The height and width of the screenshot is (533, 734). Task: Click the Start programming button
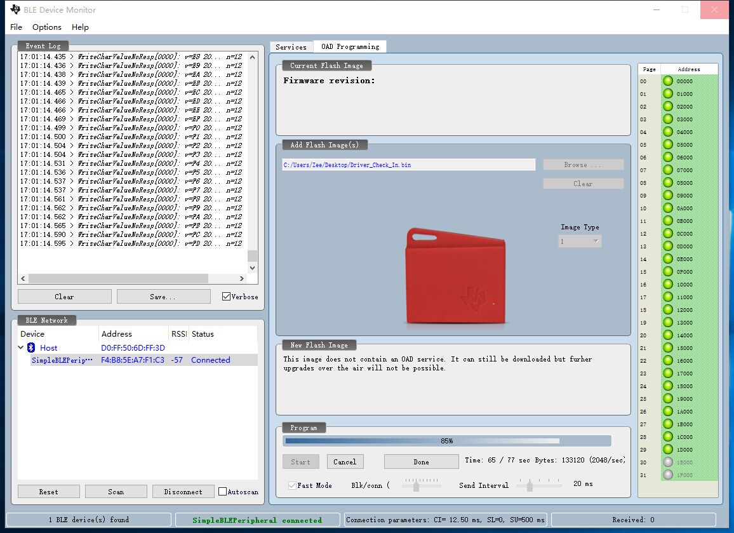click(300, 461)
